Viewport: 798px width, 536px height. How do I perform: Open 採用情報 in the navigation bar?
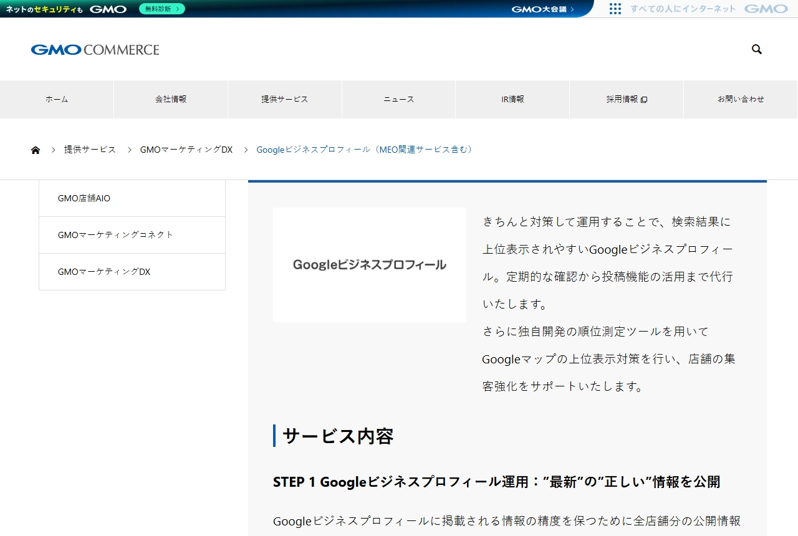click(x=627, y=99)
